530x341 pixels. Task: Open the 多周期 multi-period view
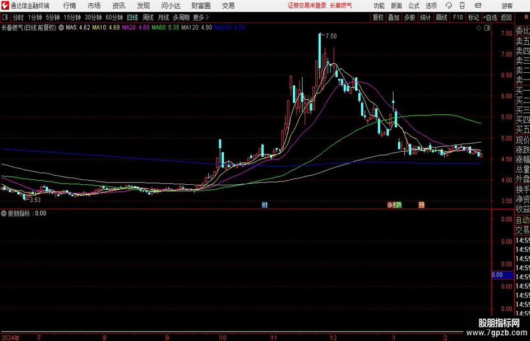(181, 17)
